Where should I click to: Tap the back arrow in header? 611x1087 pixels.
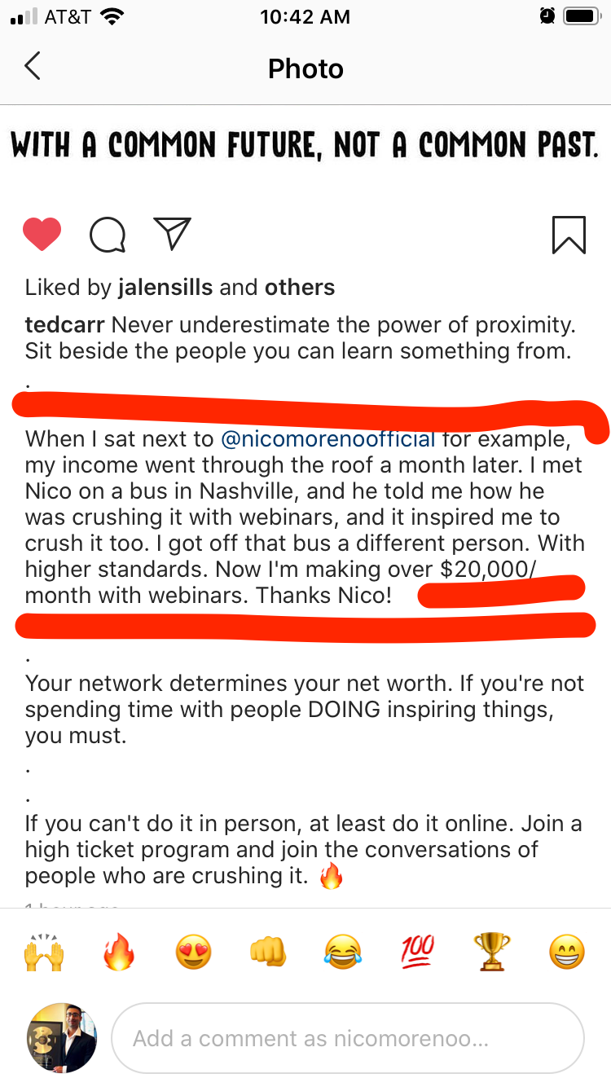[33, 67]
